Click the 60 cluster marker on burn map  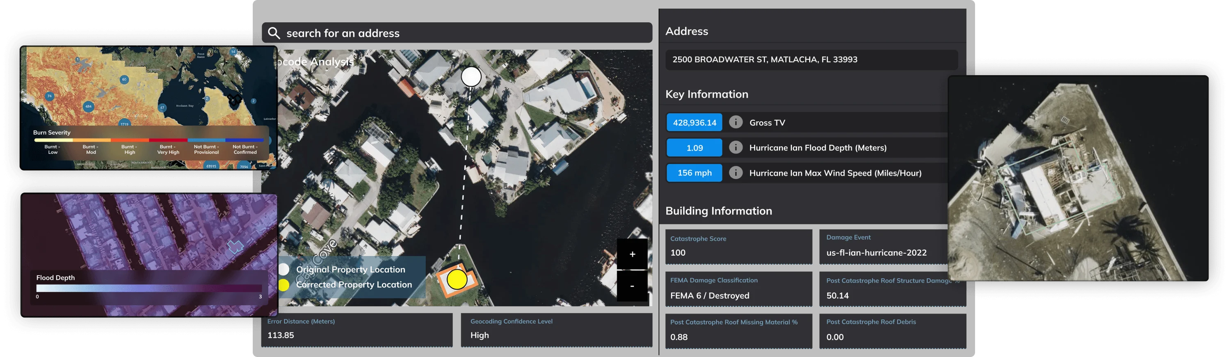(124, 80)
